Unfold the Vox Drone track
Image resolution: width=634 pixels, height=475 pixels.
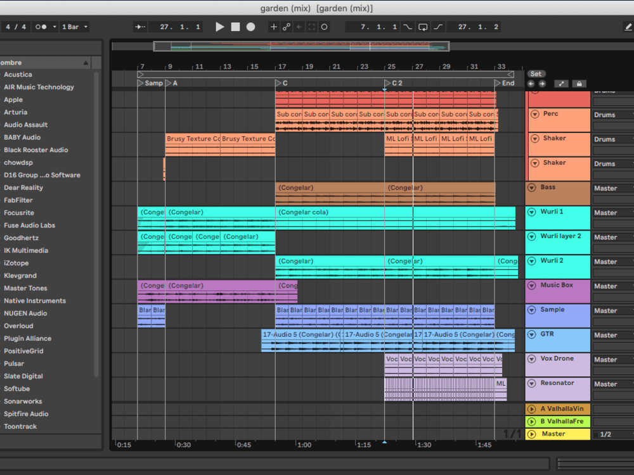[x=532, y=358]
